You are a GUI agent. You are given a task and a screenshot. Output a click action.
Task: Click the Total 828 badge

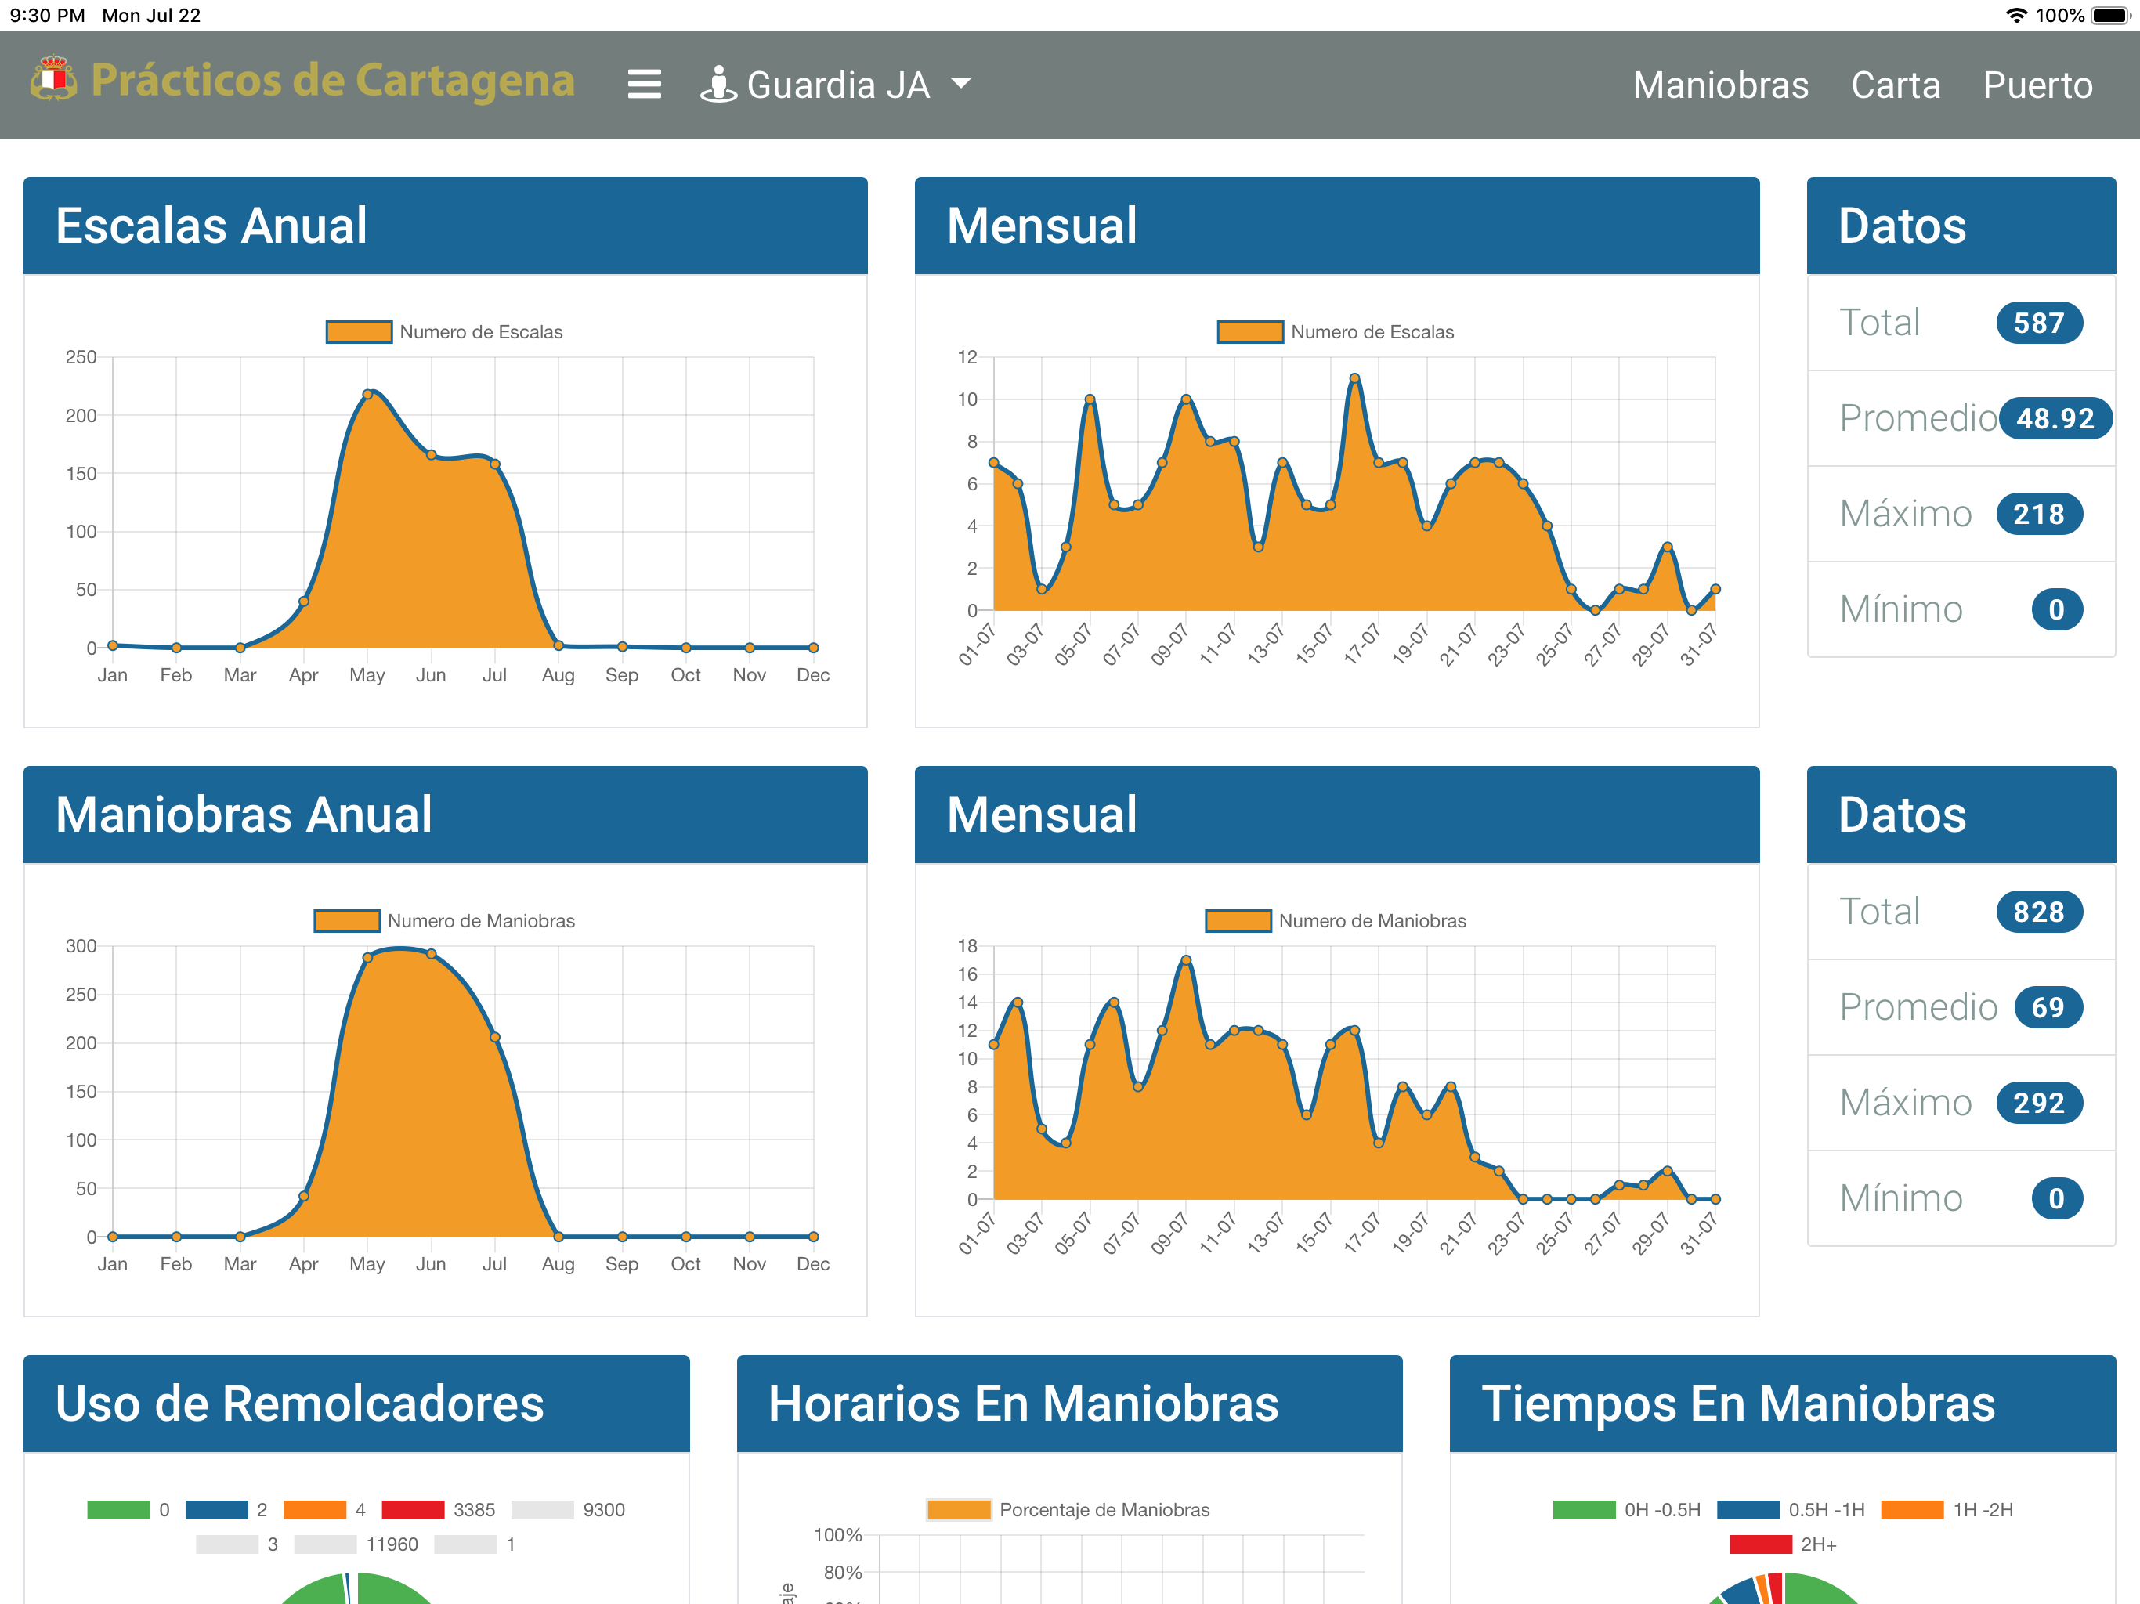pyautogui.click(x=2038, y=912)
